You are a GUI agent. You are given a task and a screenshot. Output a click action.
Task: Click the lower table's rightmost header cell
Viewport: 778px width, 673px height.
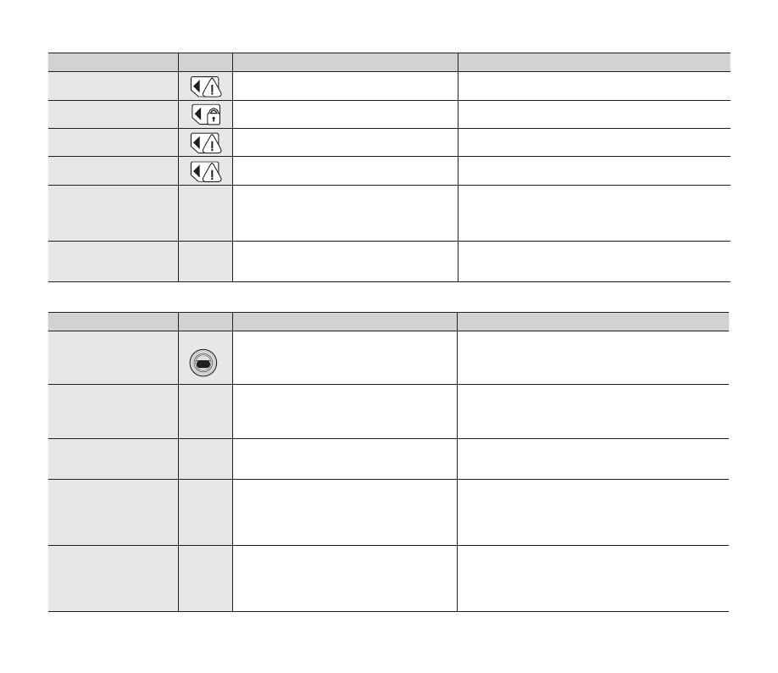(592, 320)
